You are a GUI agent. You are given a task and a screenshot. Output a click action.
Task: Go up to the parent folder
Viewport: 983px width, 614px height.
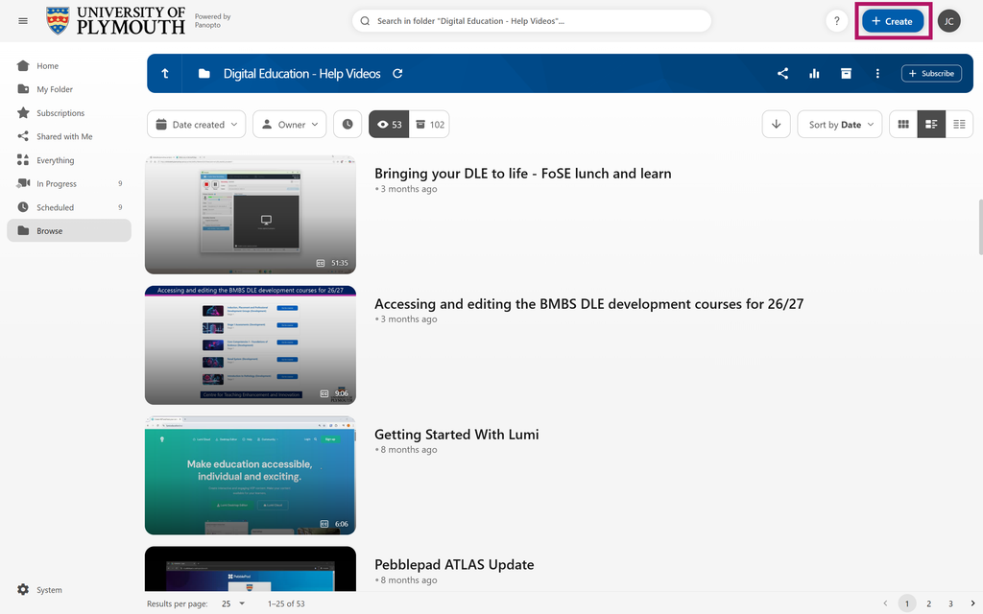click(x=165, y=73)
